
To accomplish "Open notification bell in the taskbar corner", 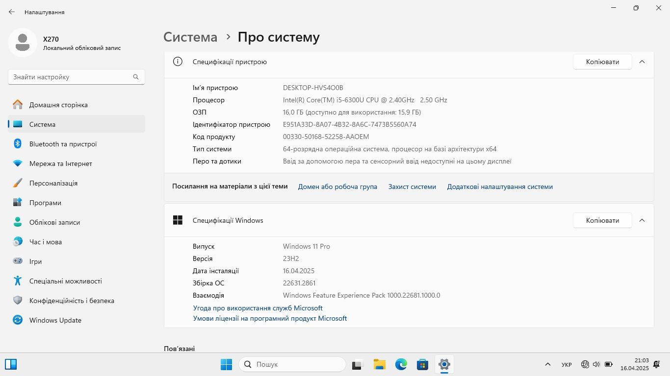I will (x=656, y=364).
